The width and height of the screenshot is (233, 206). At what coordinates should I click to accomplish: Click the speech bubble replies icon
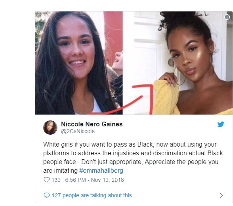point(46,195)
